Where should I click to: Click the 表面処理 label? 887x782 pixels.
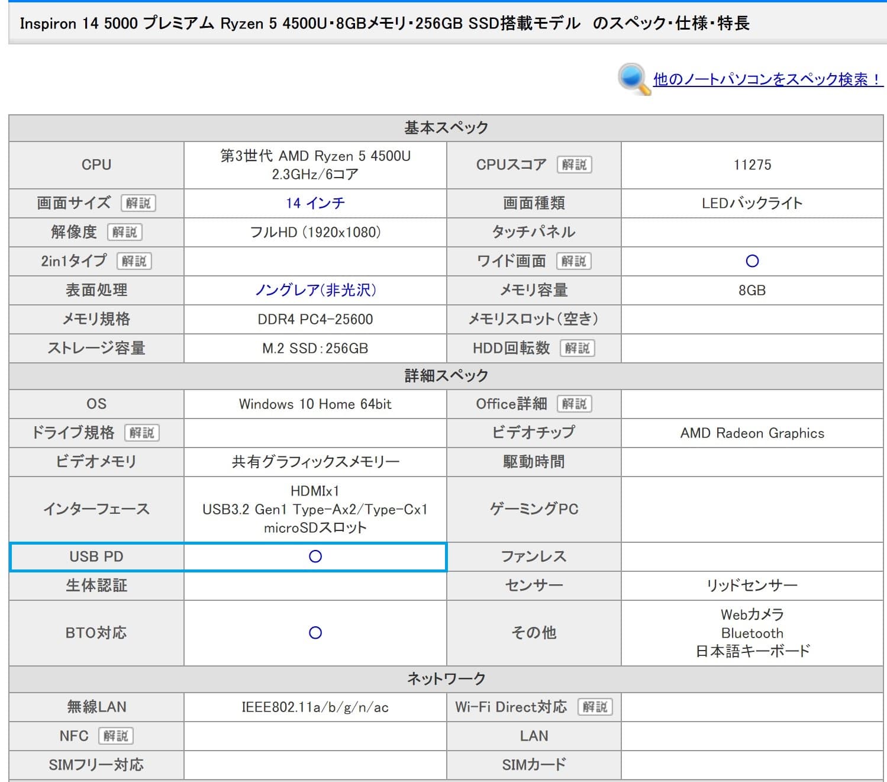click(96, 290)
